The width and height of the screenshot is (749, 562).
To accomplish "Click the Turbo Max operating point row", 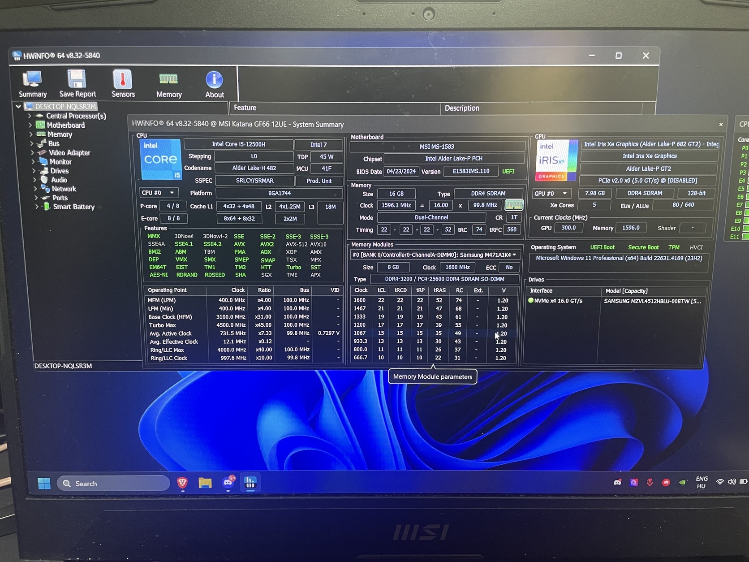I will pos(243,325).
